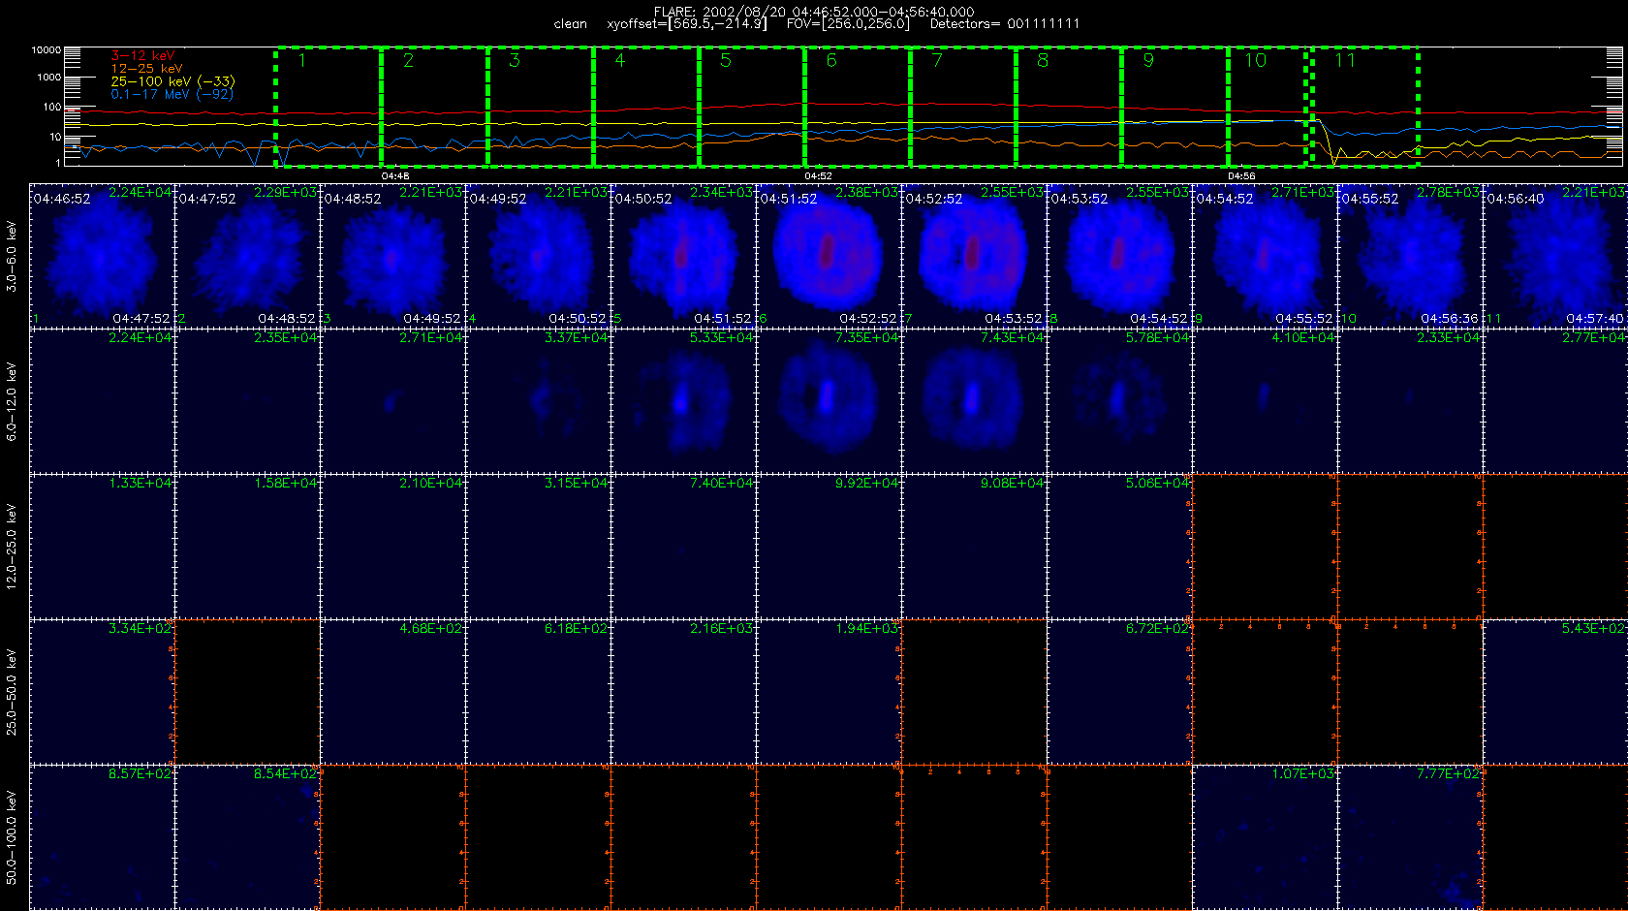The image size is (1628, 911).
Task: Open the 6.0-12.0 keV image with peak 7.43E+04
Action: (974, 401)
